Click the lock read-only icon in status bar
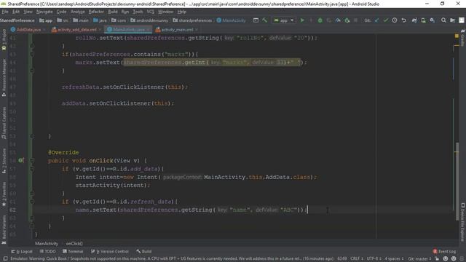 (x=437, y=259)
